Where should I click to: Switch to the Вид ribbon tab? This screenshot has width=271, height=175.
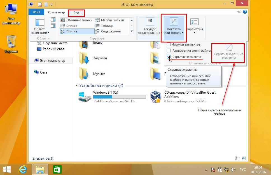(x=76, y=12)
